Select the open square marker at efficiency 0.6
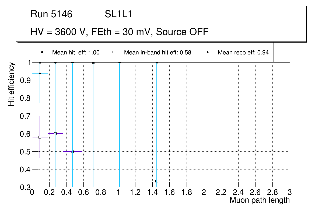The height and width of the screenshot is (208, 322). click(x=55, y=134)
